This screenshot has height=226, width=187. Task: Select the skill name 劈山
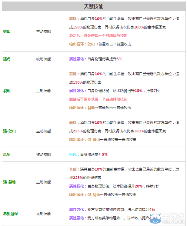[7, 32]
